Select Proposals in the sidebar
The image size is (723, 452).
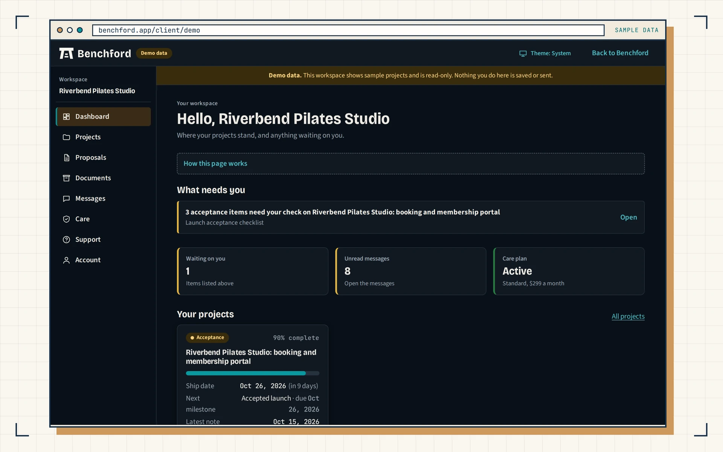click(103, 157)
